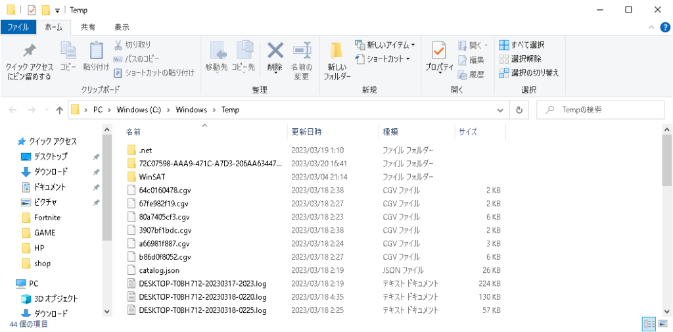Expand the address bar history dropdown
This screenshot has width=673, height=332.
pos(503,110)
